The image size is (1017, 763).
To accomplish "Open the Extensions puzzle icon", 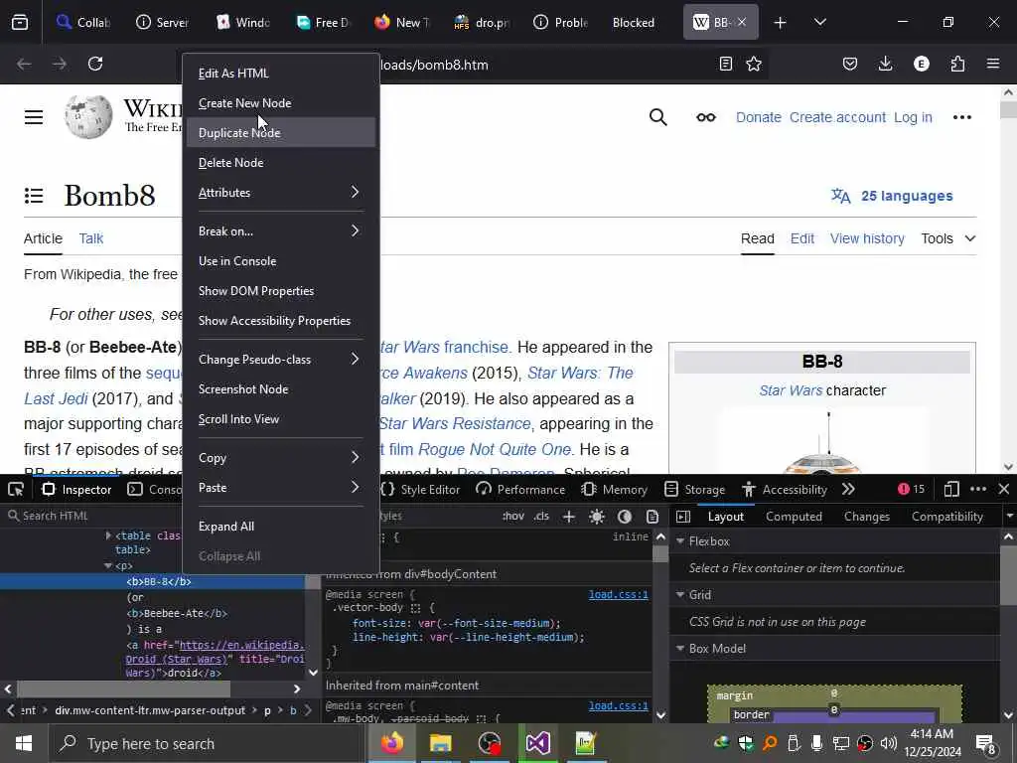I will 957,64.
